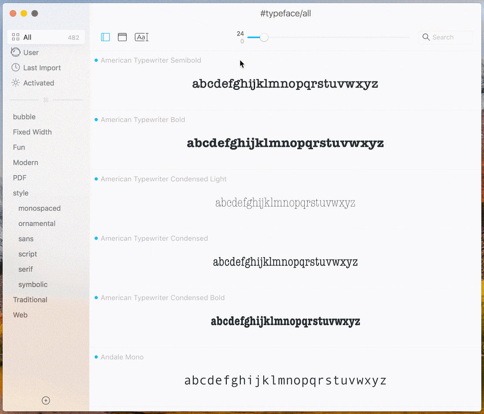Select the bubble tag

[24, 117]
